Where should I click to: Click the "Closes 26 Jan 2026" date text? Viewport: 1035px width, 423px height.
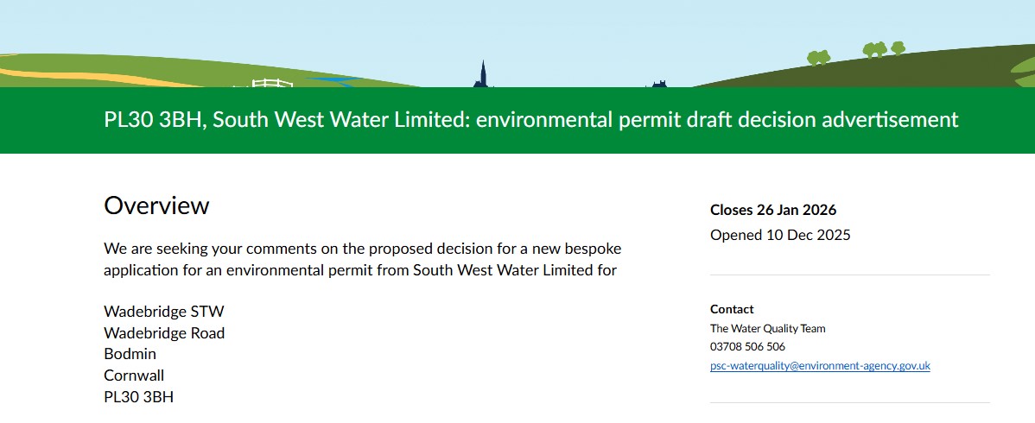click(773, 210)
